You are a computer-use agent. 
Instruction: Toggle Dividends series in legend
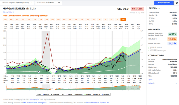(88, 94)
